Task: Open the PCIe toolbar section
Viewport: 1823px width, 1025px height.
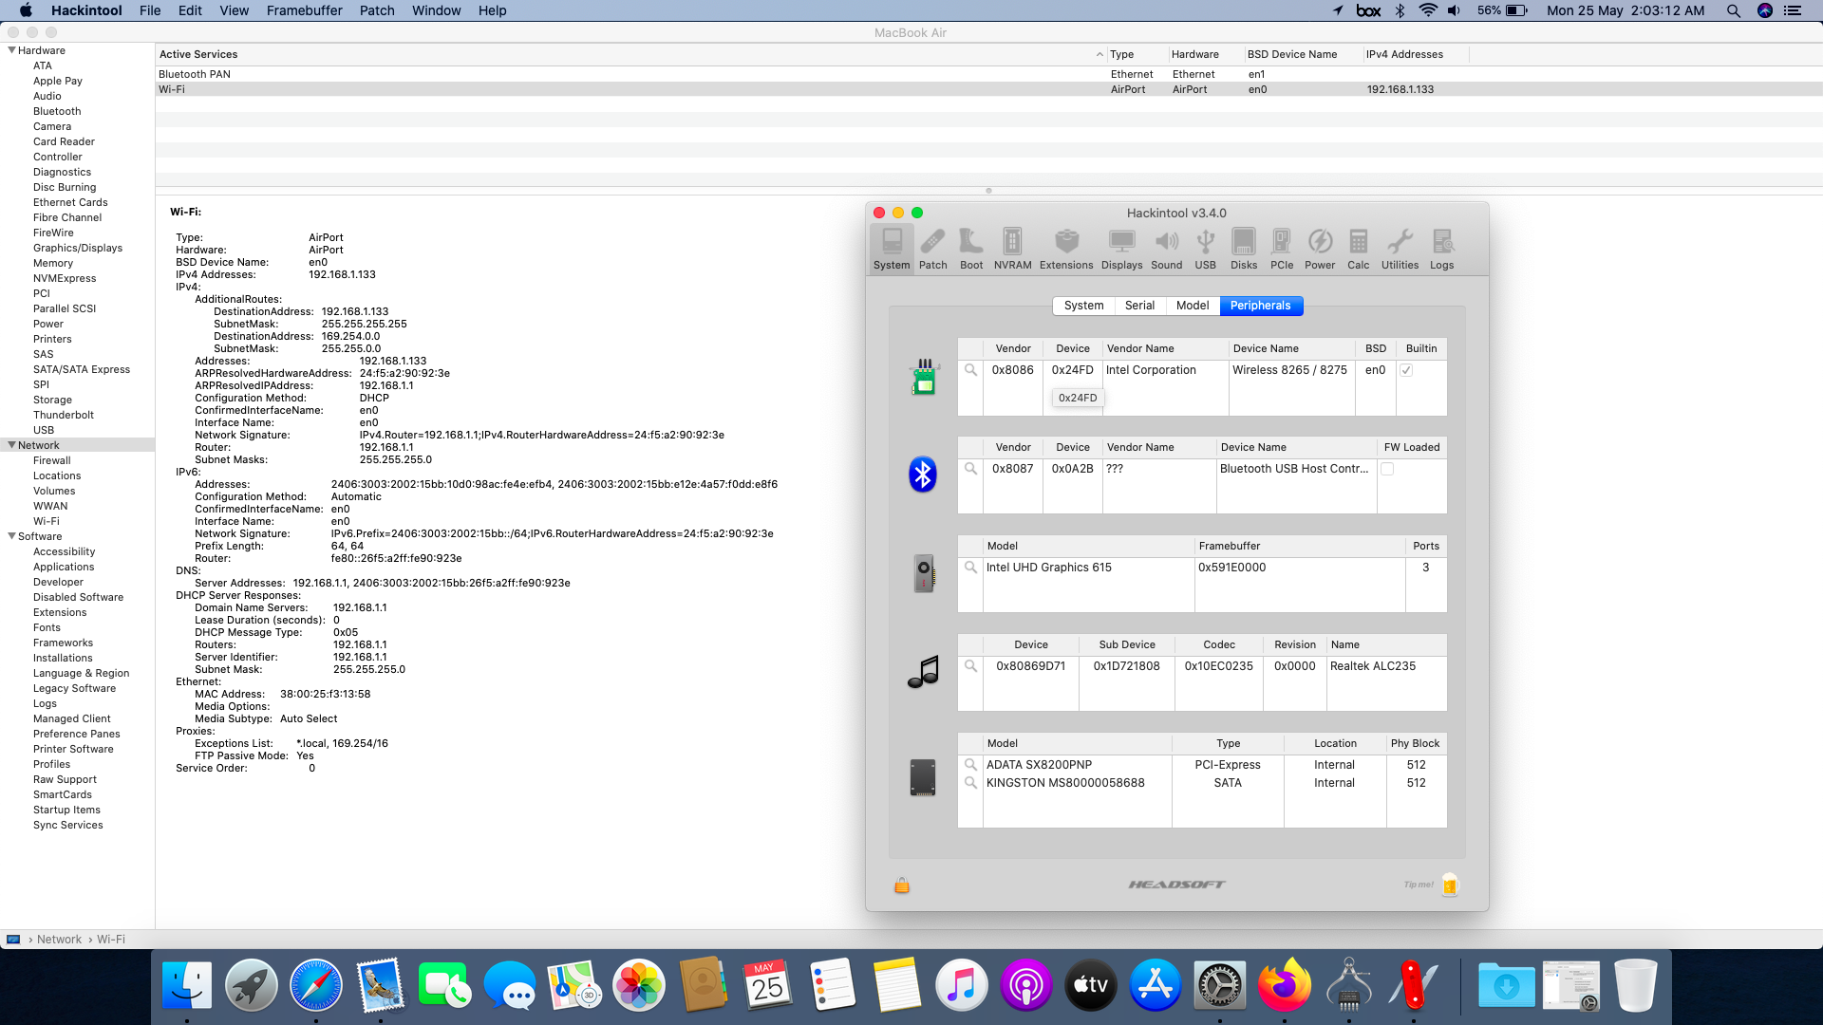Action: (1282, 250)
